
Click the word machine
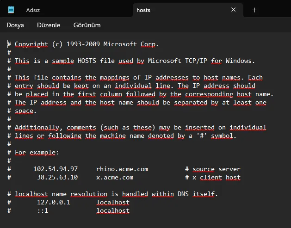(112, 136)
